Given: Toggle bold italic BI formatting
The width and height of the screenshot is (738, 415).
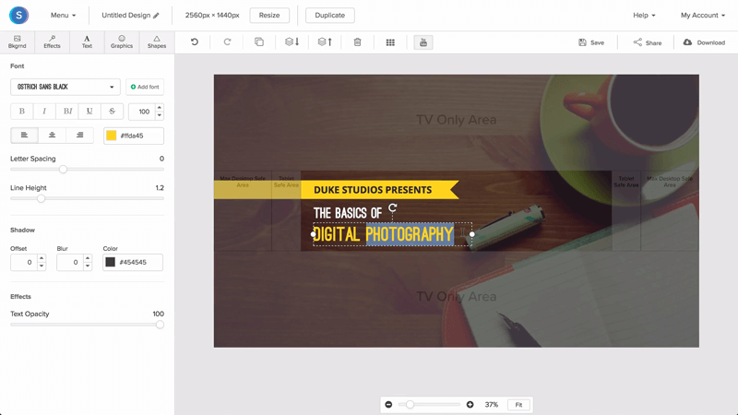Looking at the screenshot, I should point(67,111).
